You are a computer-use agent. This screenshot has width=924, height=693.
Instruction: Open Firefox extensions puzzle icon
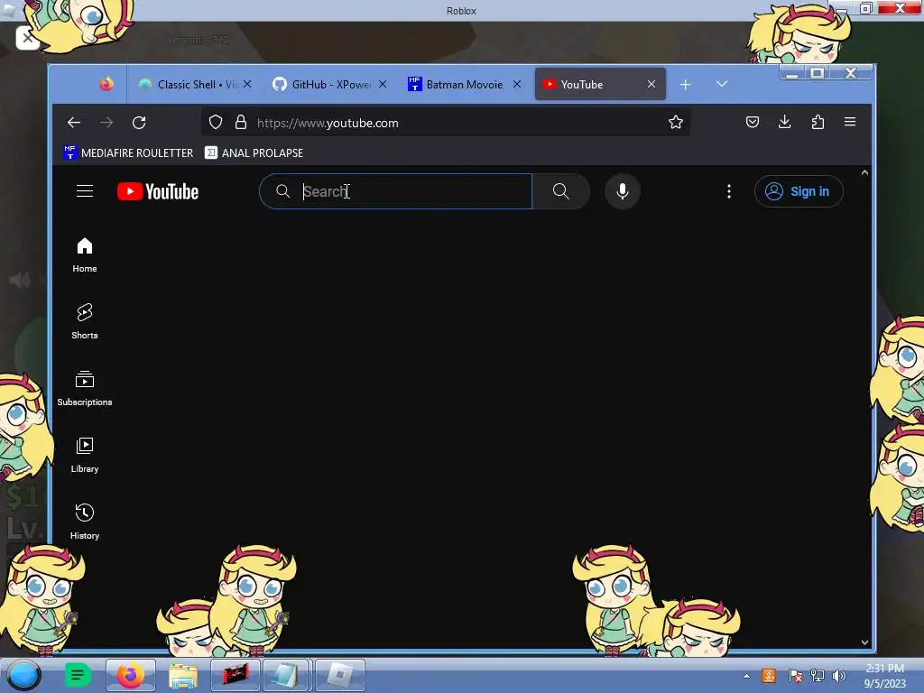tap(818, 122)
